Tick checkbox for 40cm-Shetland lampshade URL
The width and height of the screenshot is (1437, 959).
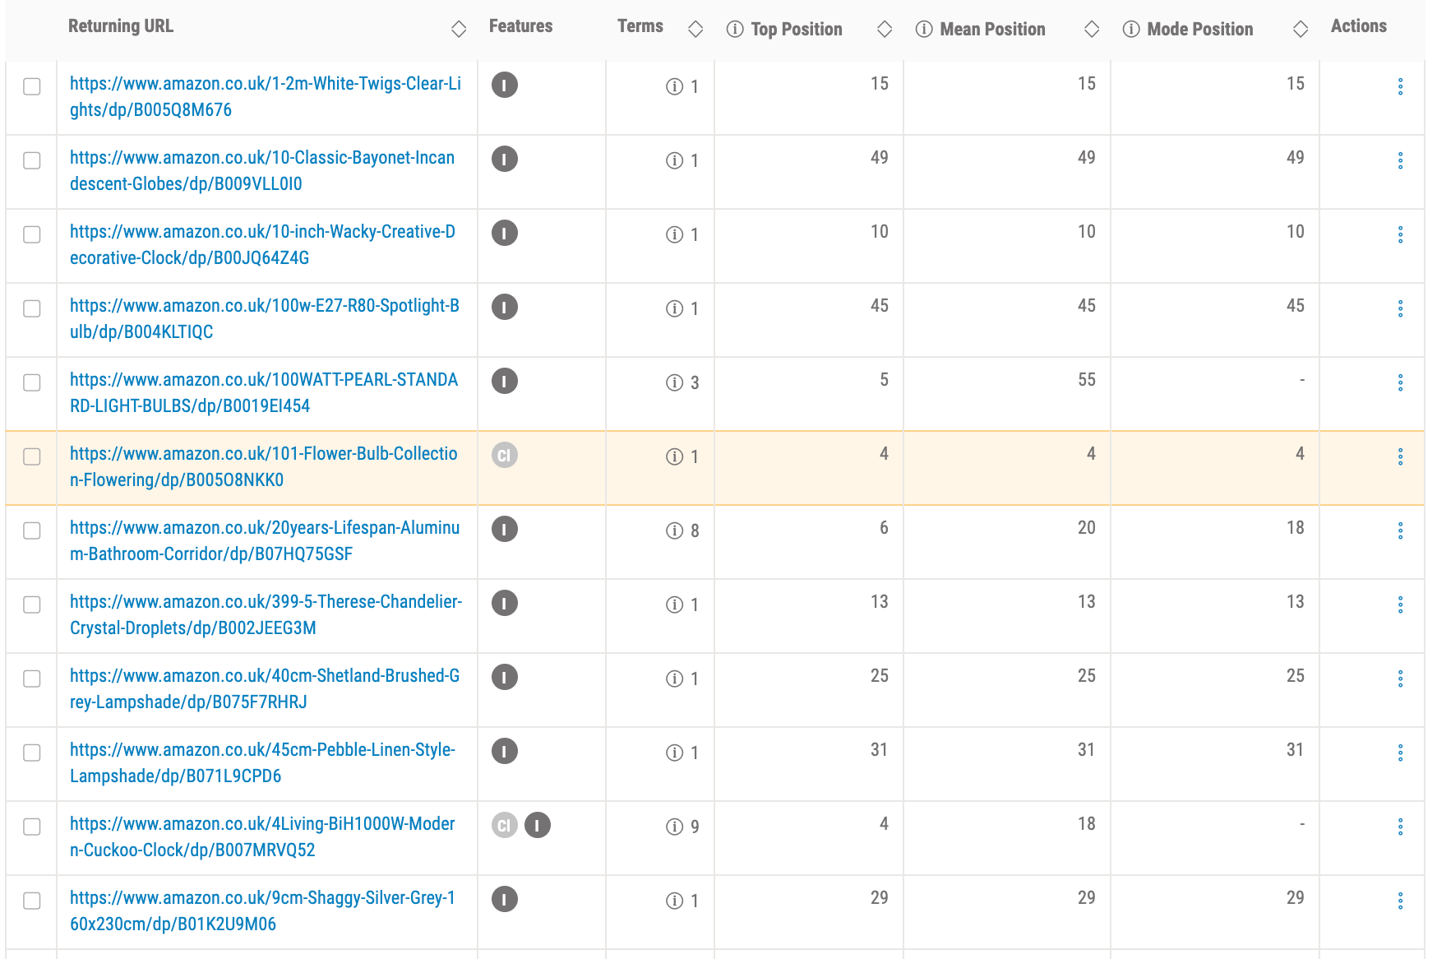32,679
